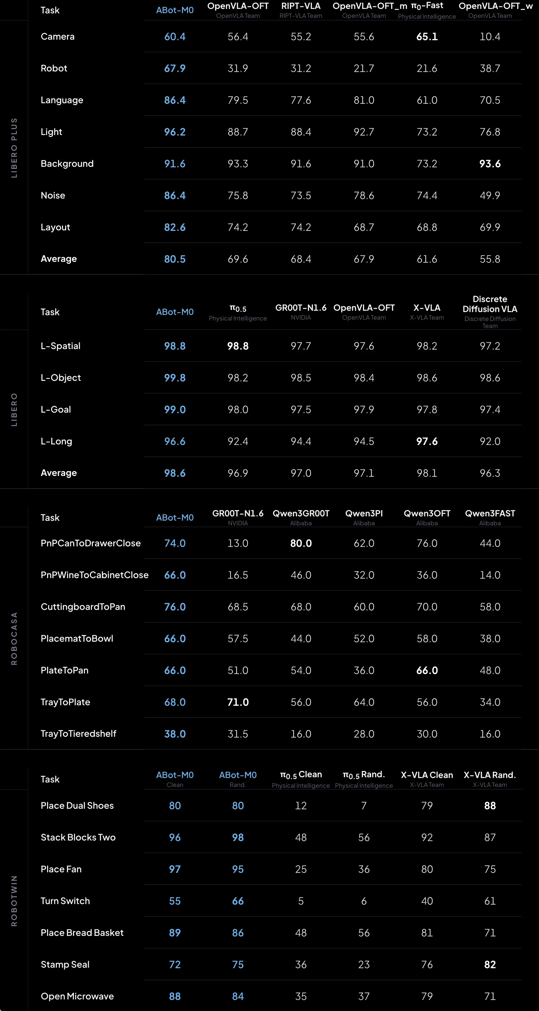Select the ROBOCASA sidebar section label
Image resolution: width=539 pixels, height=1011 pixels.
click(x=14, y=638)
